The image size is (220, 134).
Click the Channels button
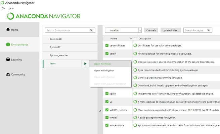(x=151, y=30)
